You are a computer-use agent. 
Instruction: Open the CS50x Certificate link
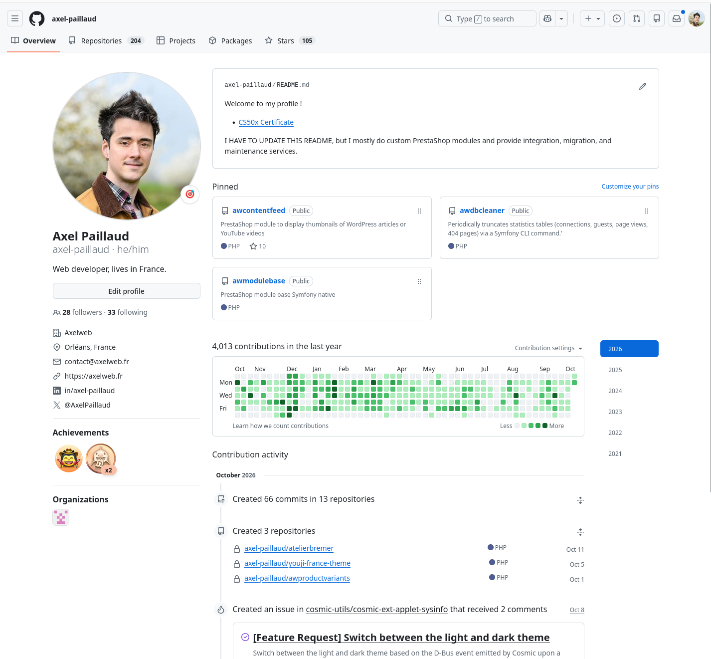pyautogui.click(x=266, y=122)
